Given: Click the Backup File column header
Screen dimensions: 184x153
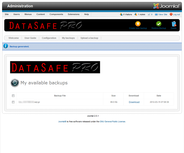Looking at the screenshot, I should point(60,96).
